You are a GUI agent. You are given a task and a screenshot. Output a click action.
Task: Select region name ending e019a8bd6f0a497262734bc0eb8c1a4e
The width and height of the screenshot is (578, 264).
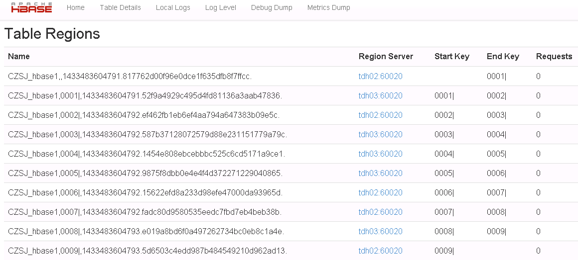[146, 231]
